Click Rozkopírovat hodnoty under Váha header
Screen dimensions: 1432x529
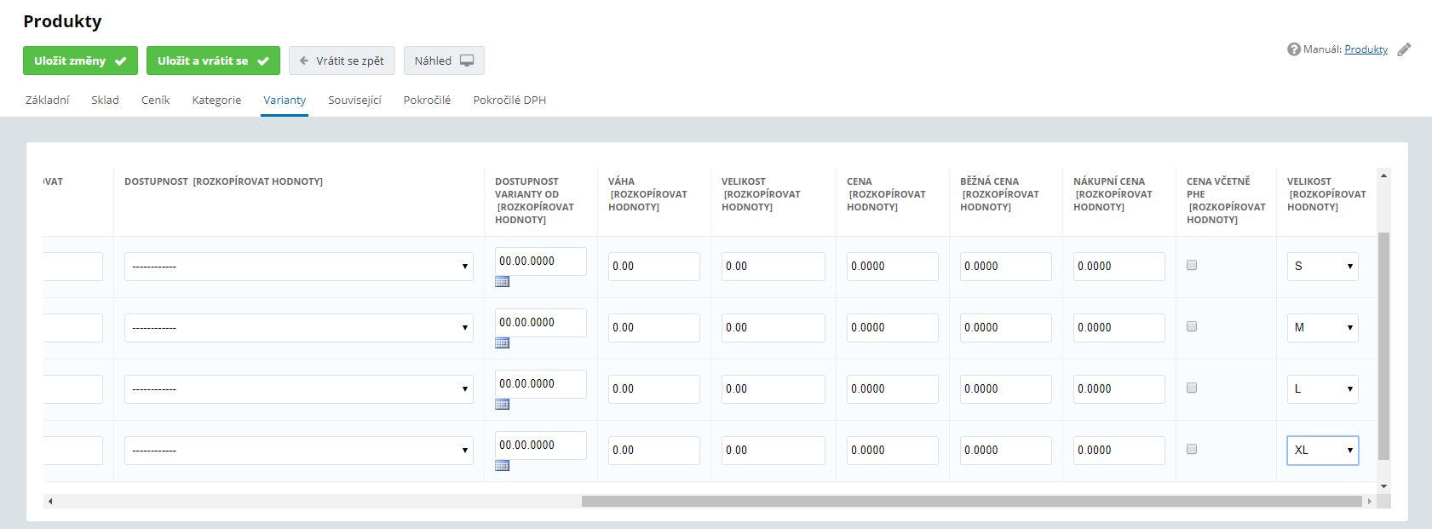[648, 200]
